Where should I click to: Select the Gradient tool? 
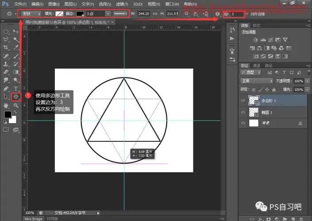pyautogui.click(x=15, y=72)
